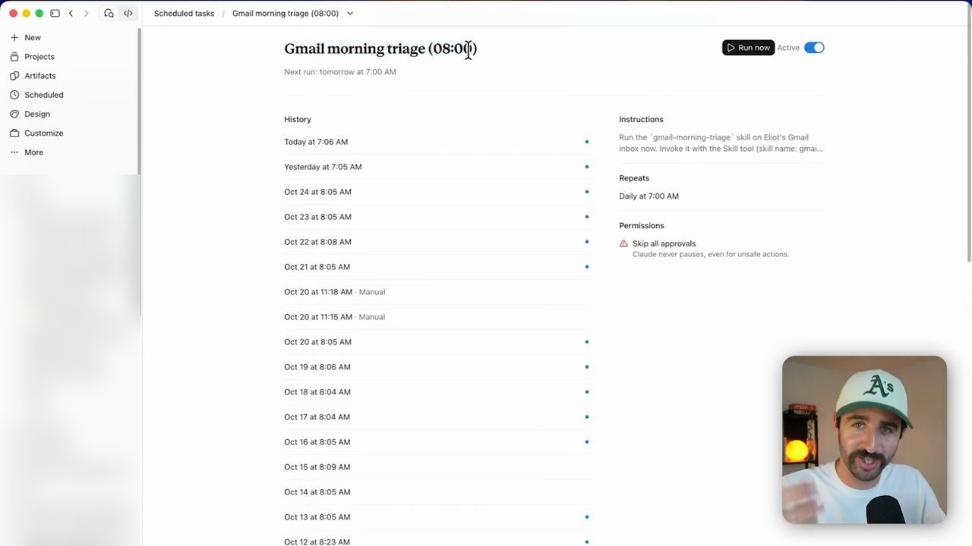This screenshot has width=972, height=546.
Task: Run the task with Run now
Action: tap(748, 48)
